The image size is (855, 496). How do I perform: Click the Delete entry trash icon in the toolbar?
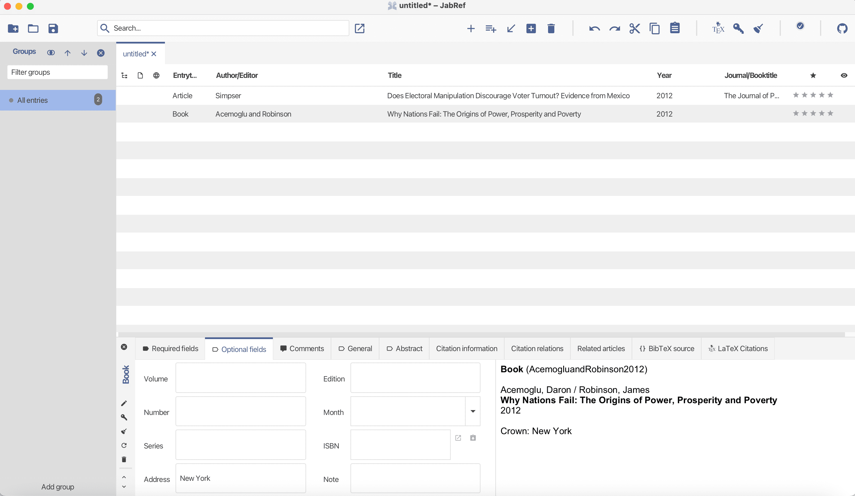(x=551, y=29)
